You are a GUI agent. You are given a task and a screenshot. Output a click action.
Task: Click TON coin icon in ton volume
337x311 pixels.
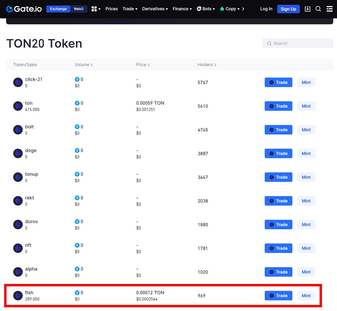(77, 103)
